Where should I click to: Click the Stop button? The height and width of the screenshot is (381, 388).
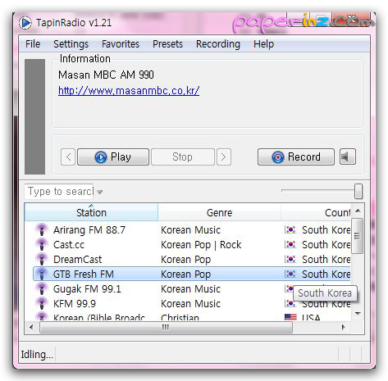[x=183, y=156]
